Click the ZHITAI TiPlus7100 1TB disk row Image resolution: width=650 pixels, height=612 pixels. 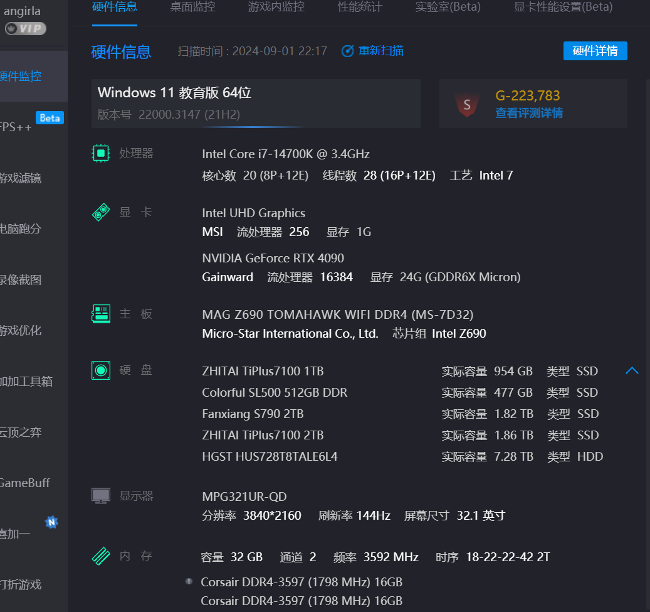tap(400, 371)
